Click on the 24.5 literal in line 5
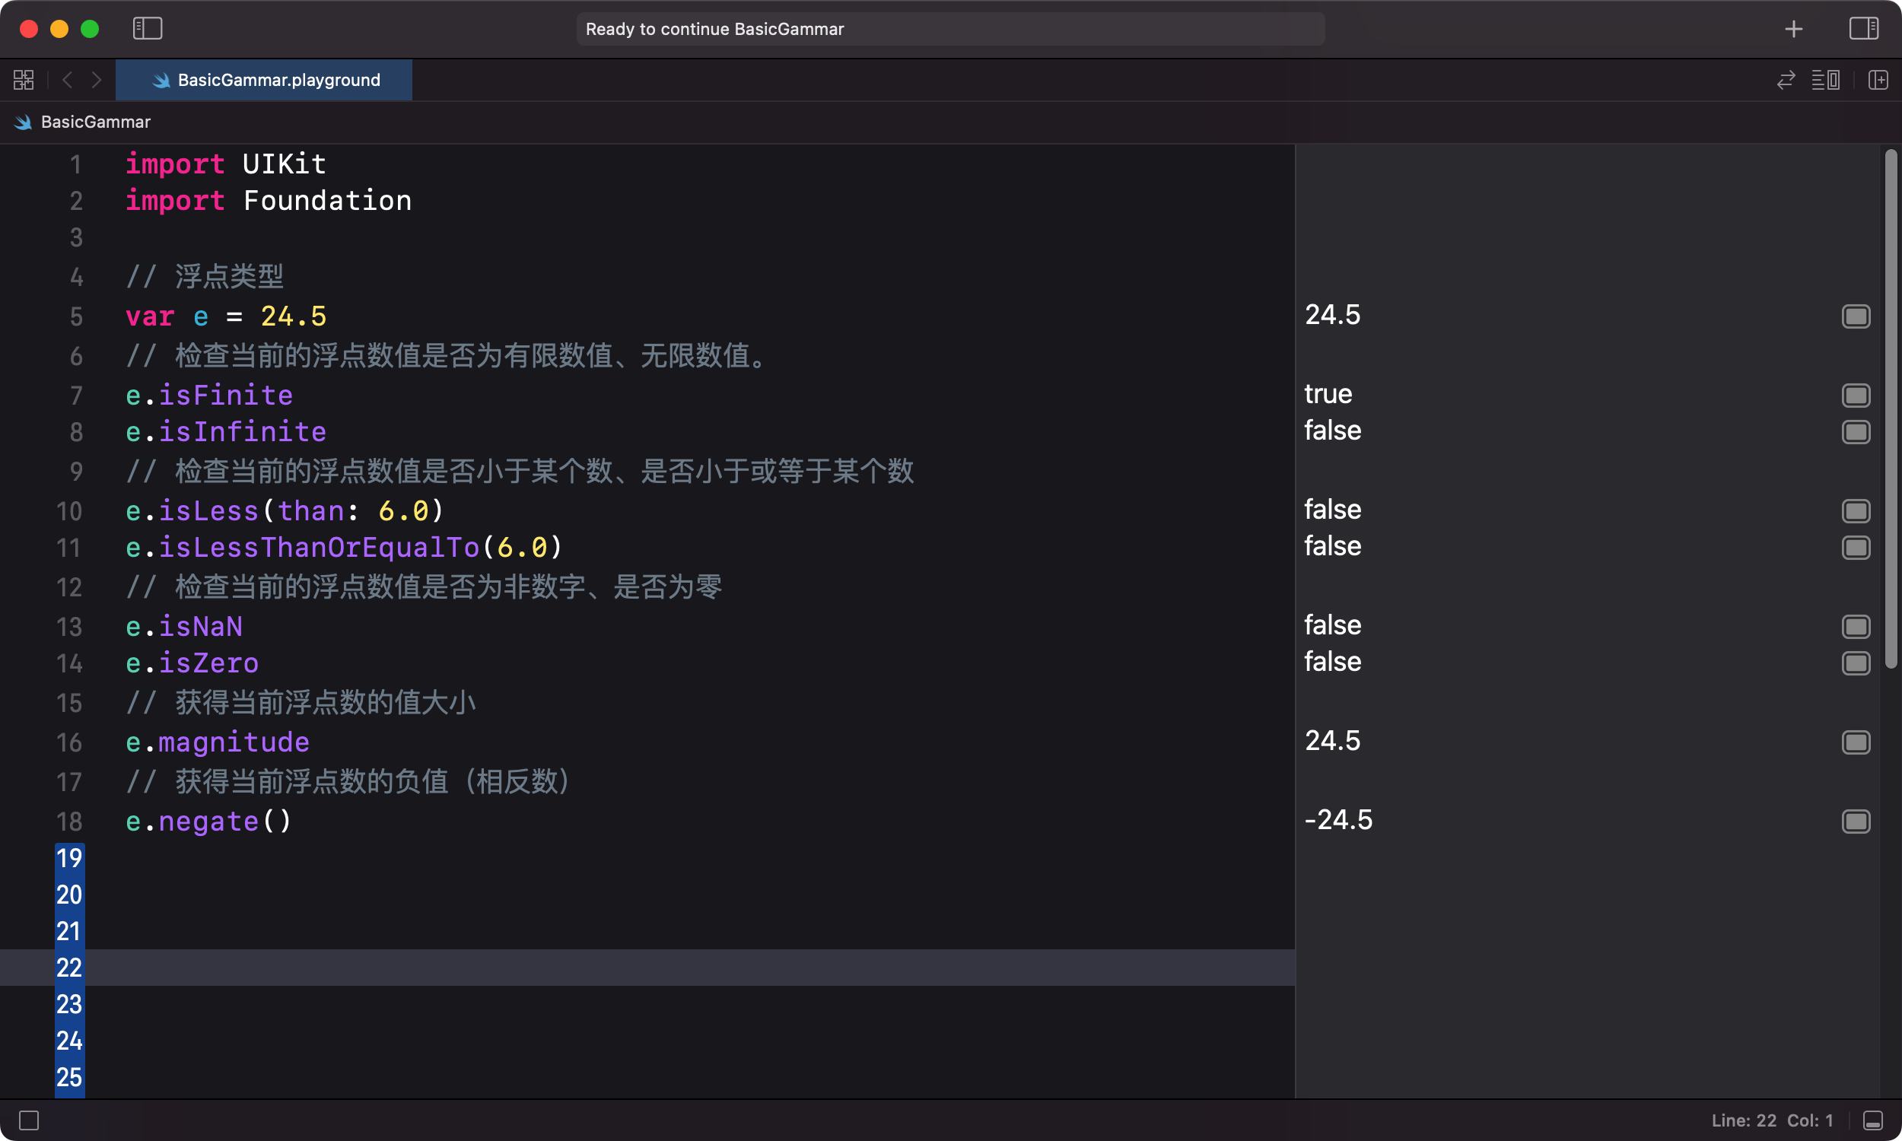Image resolution: width=1902 pixels, height=1141 pixels. pos(294,316)
